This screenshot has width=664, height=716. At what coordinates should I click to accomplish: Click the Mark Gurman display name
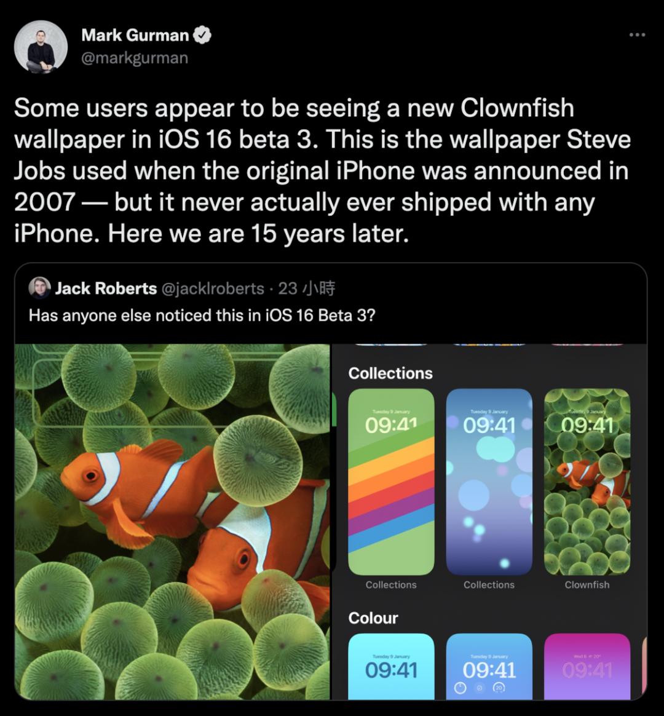tap(135, 35)
